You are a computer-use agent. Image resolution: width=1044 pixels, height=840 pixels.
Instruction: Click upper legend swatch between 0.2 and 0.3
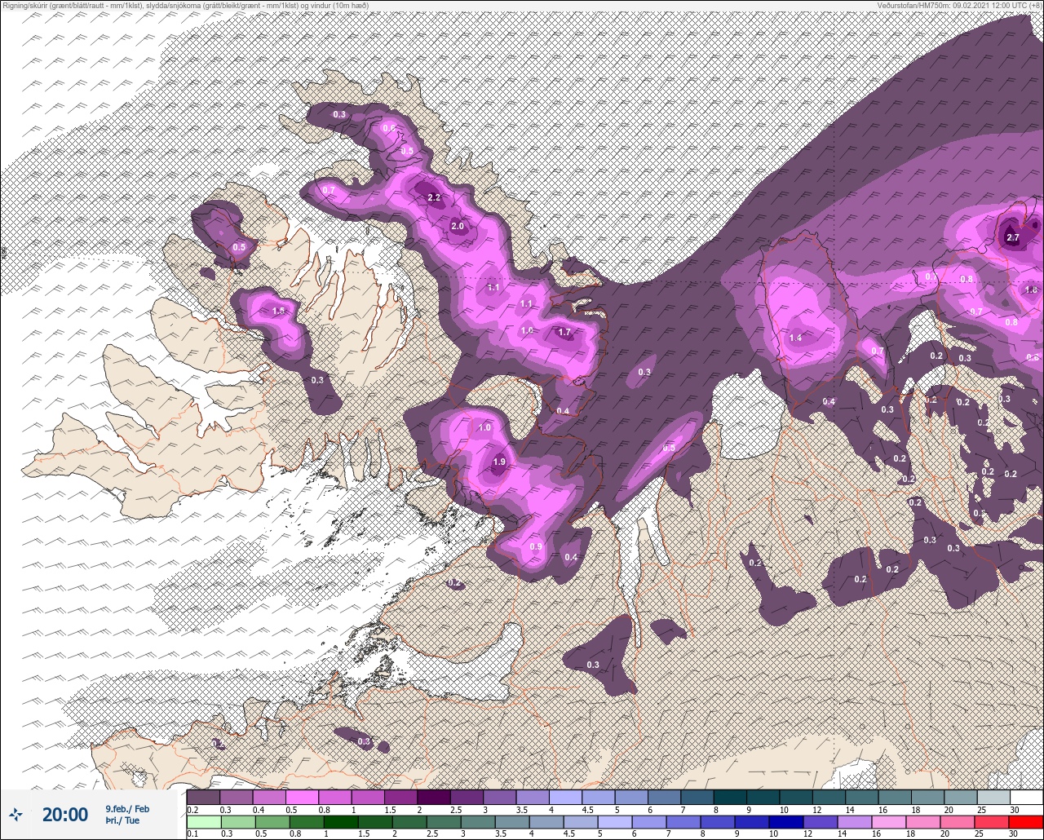(x=203, y=797)
